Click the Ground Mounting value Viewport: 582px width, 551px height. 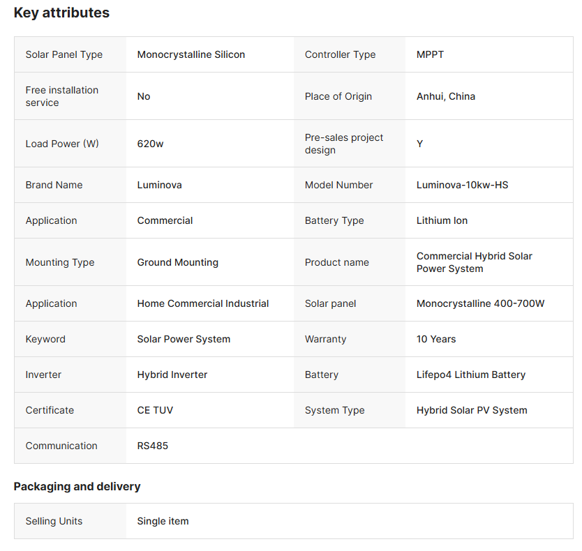pyautogui.click(x=177, y=262)
